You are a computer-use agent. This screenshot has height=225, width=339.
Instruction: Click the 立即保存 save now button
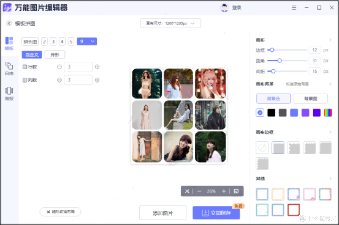(x=216, y=213)
